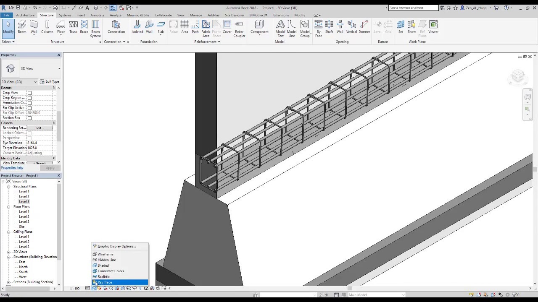The image size is (538, 302).
Task: Toggle the Crop Region visible checkbox
Action: (x=29, y=98)
